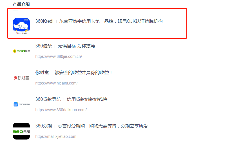Click the 360借条 green logo icon

tap(21, 51)
